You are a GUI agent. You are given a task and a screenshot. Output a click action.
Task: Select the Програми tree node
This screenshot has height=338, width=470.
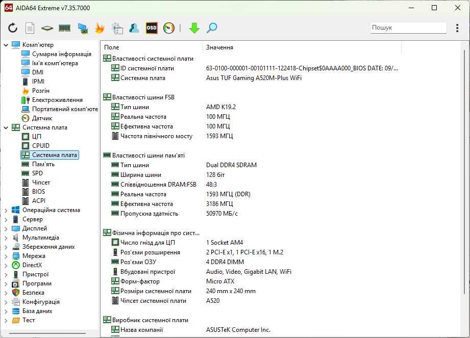click(x=37, y=283)
